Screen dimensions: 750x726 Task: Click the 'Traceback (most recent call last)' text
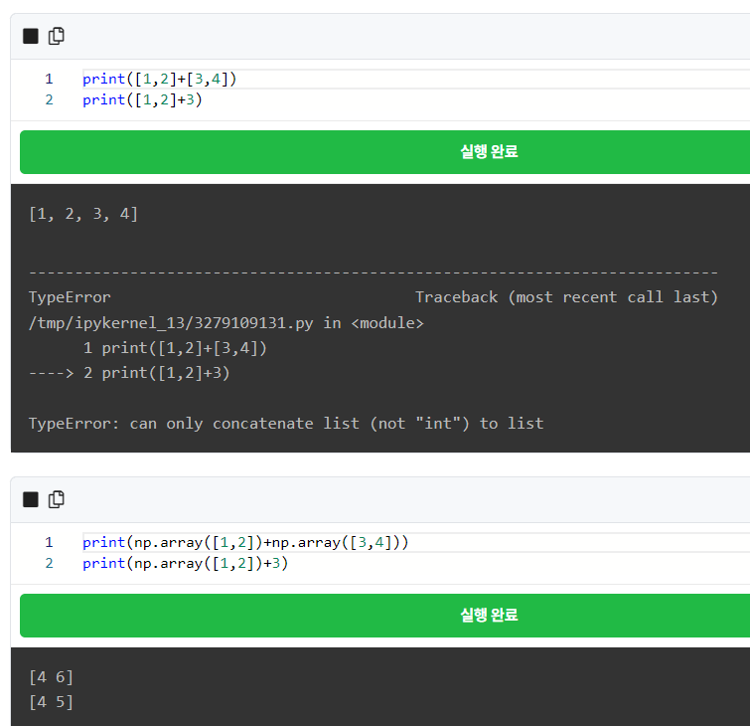click(567, 297)
